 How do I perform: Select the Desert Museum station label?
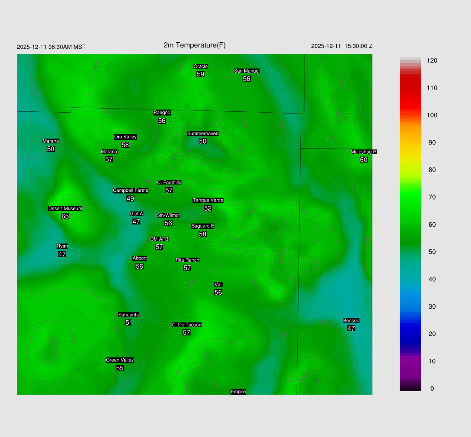(x=65, y=208)
